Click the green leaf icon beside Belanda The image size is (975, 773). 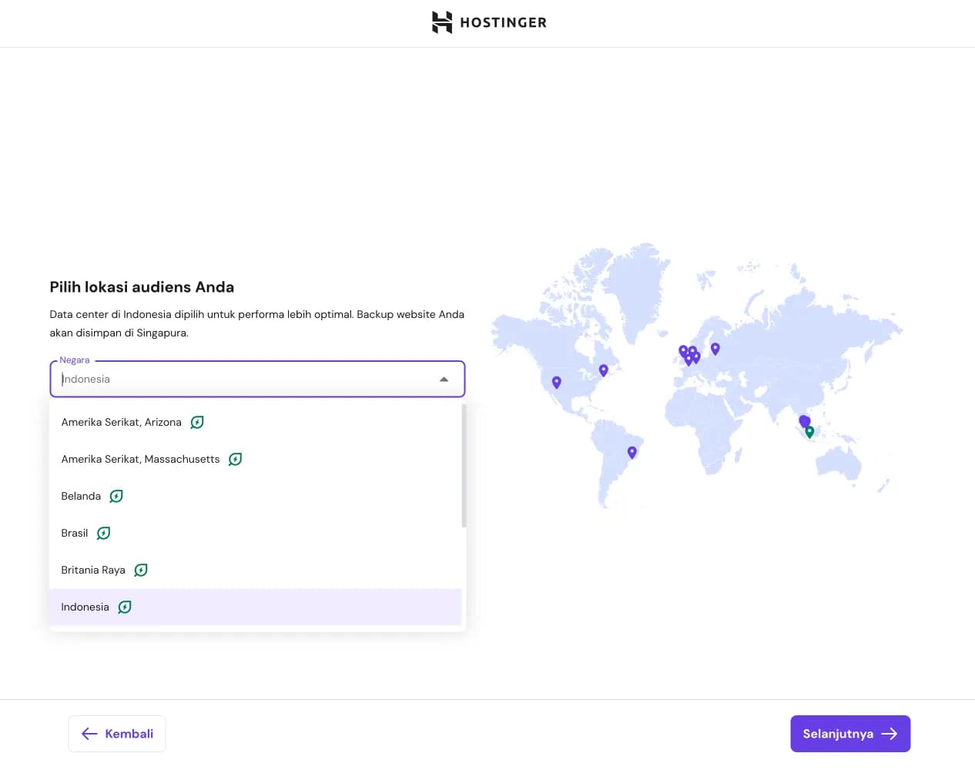pos(116,497)
